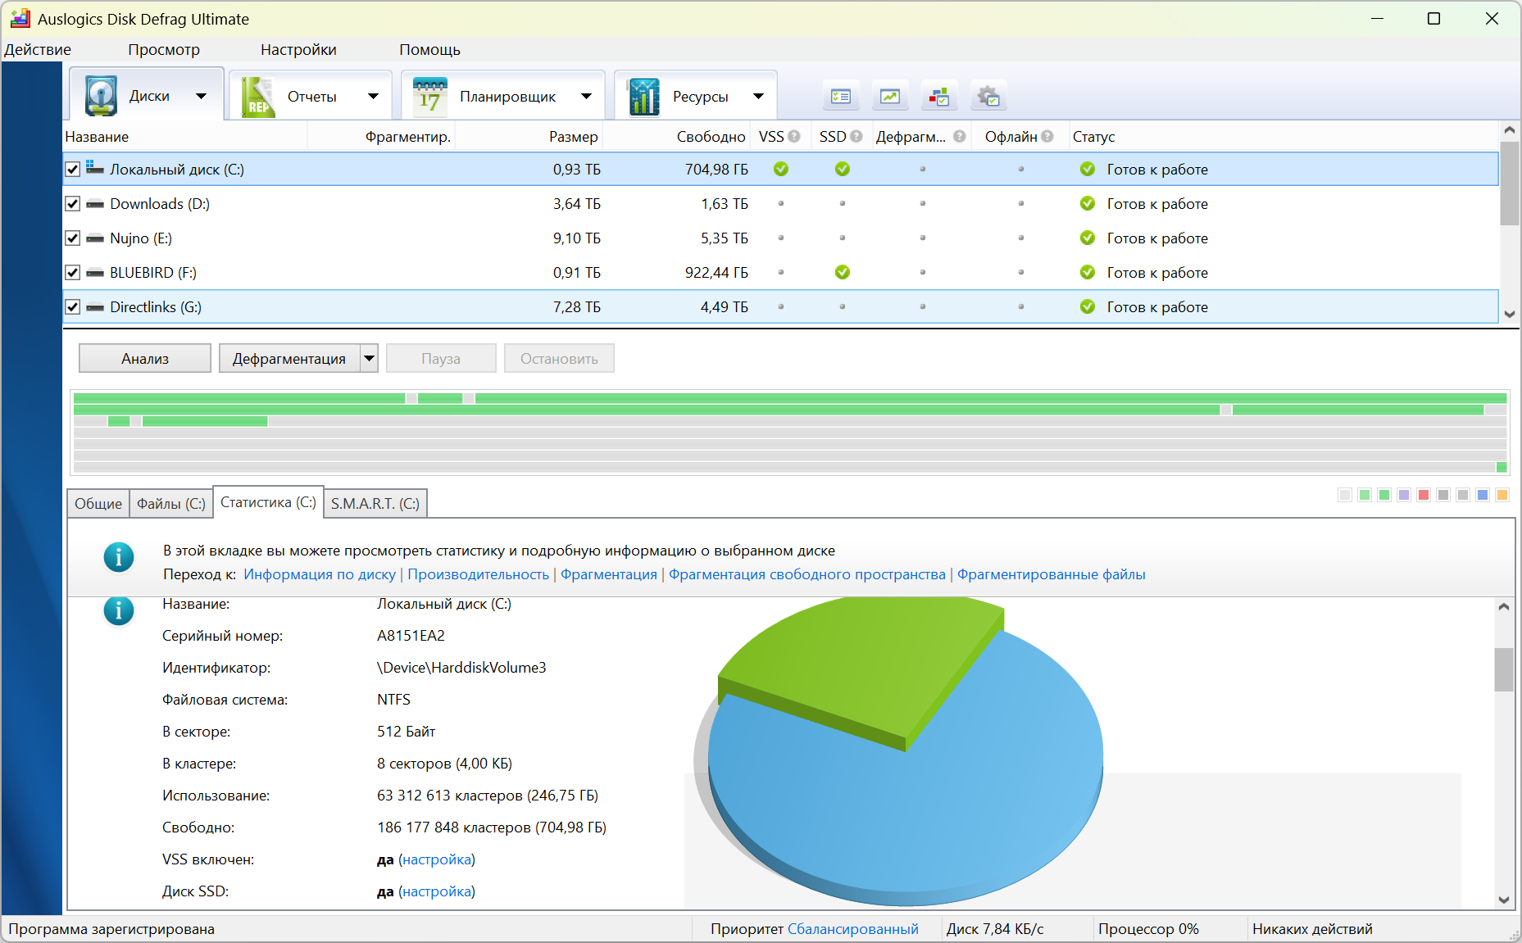Click the blue legend color swatch
This screenshot has width=1522, height=943.
(x=1483, y=495)
